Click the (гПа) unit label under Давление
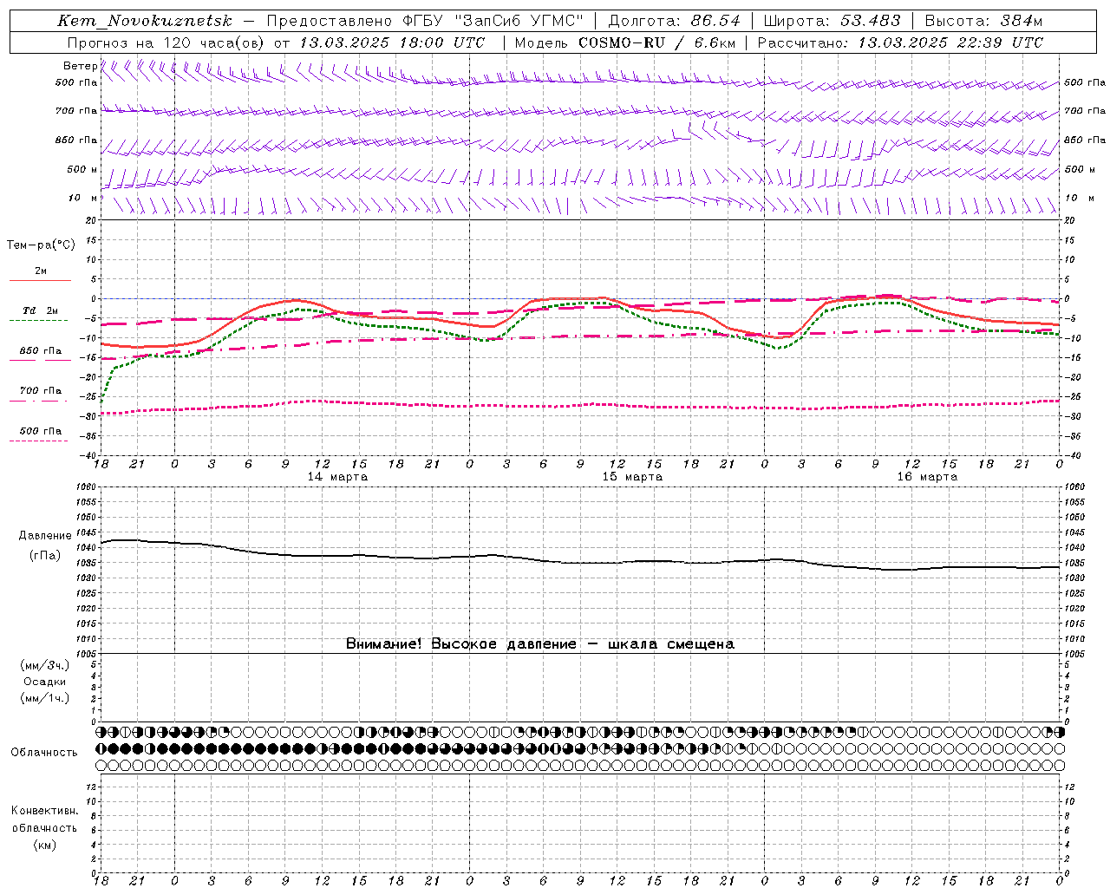The width and height of the screenshot is (1110, 888). click(x=45, y=555)
